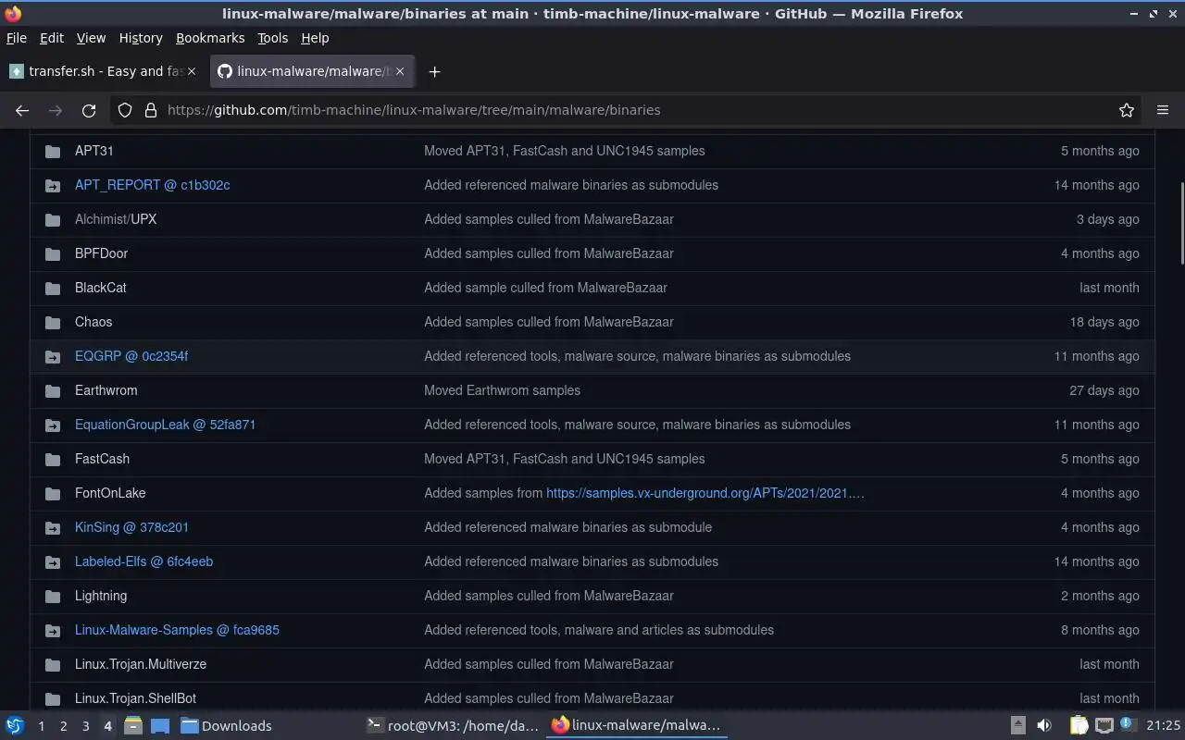Click the folder icon beside FontOnLake

point(53,494)
